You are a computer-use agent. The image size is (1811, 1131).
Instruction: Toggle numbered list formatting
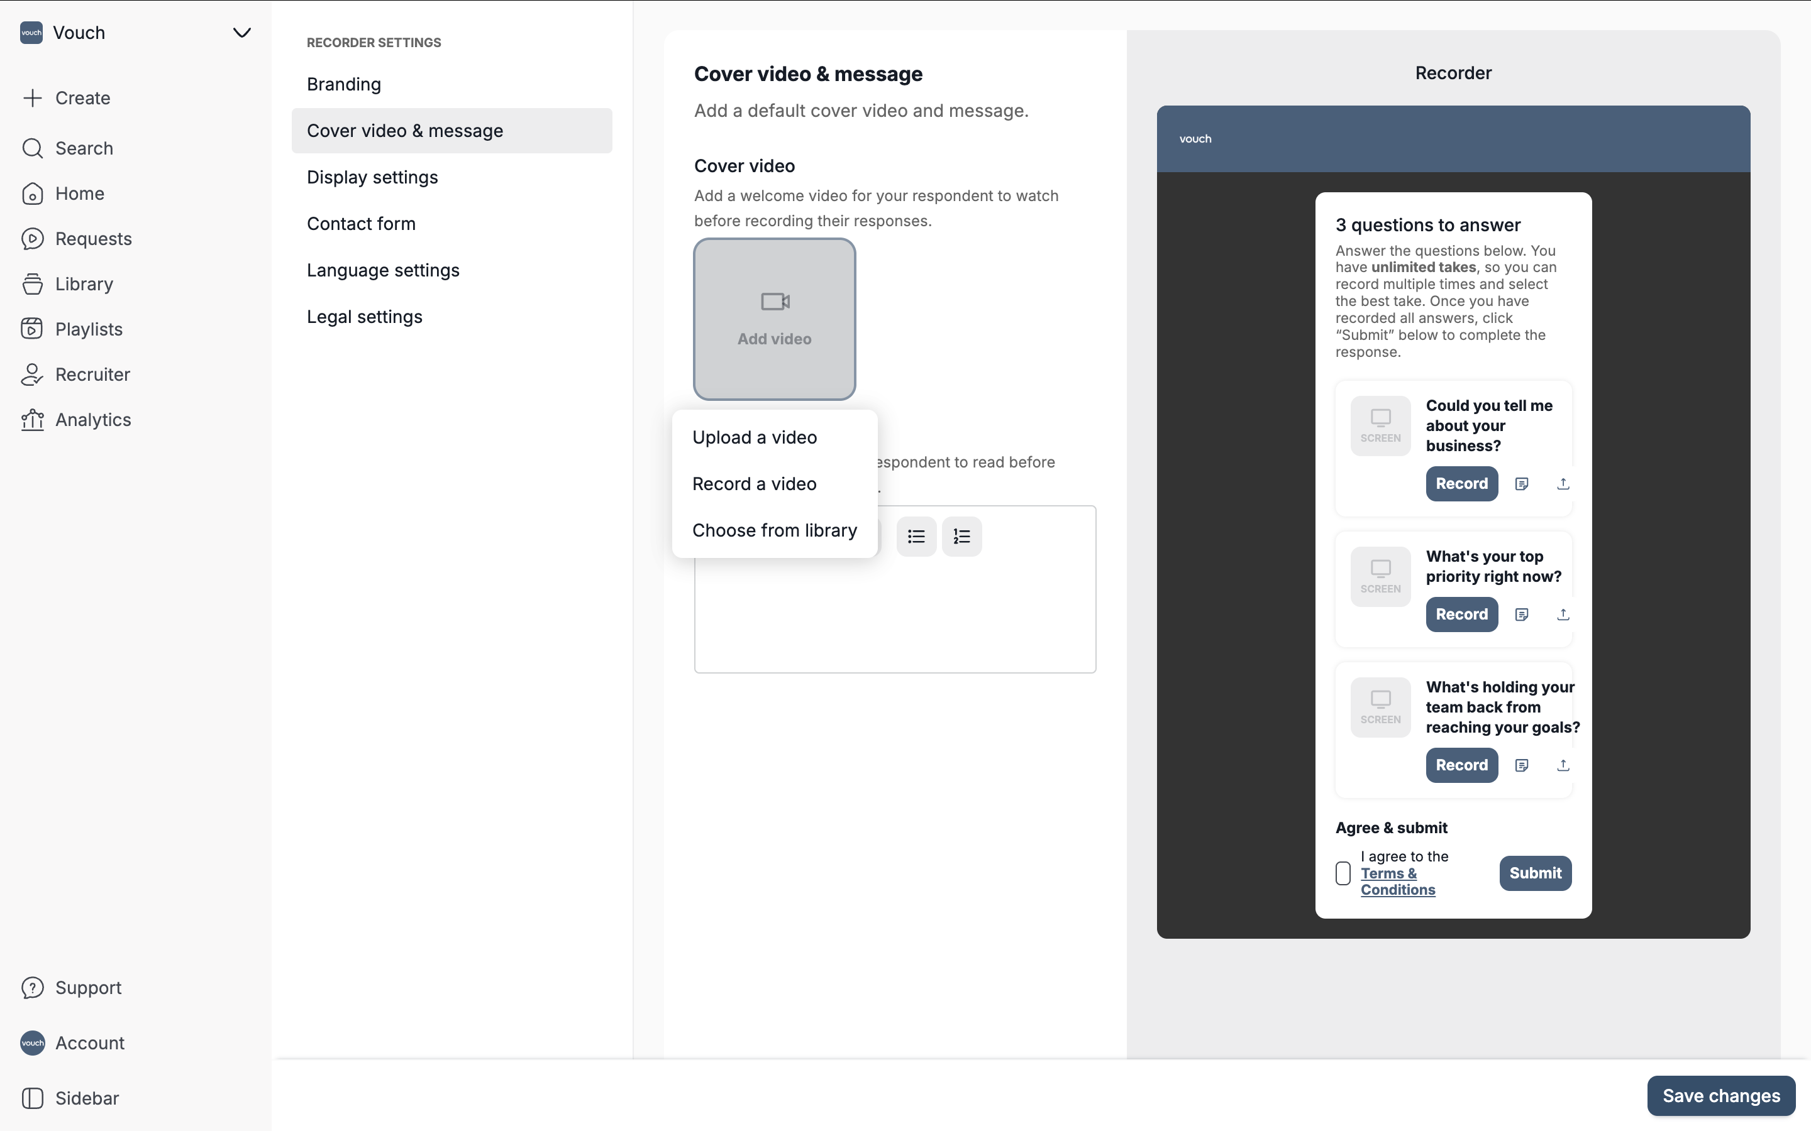coord(961,537)
